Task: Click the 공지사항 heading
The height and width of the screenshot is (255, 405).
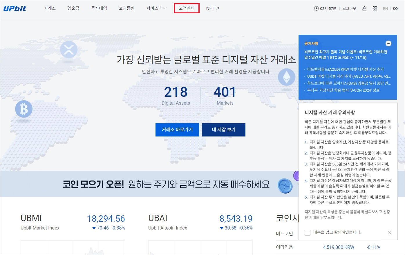Action: click(x=311, y=43)
